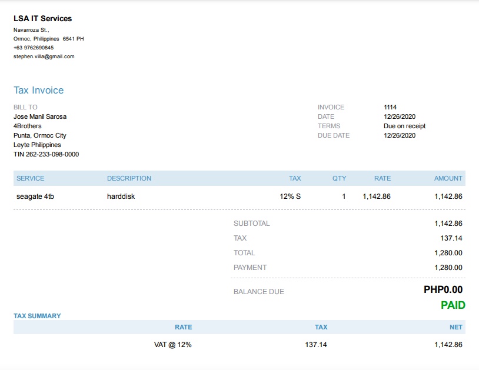Click the TAX header in tax summary
The height and width of the screenshot is (370, 479).
(321, 327)
